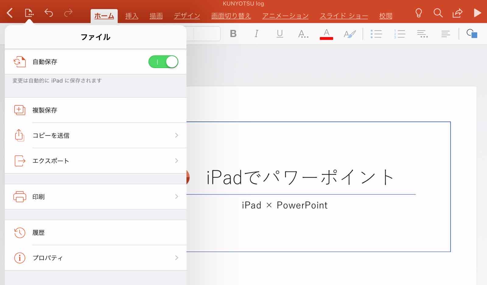The image size is (487, 285).
Task: Toggle italic formatting
Action: [256, 34]
